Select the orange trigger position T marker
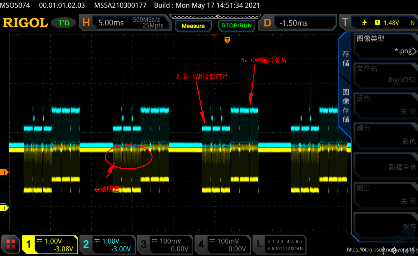Viewport: 418px width, 256px height. 227,40
